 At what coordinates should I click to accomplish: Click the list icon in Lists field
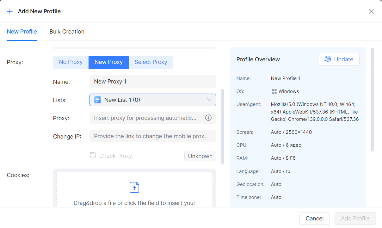(x=97, y=100)
